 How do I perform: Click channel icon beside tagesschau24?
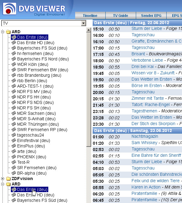(14, 135)
